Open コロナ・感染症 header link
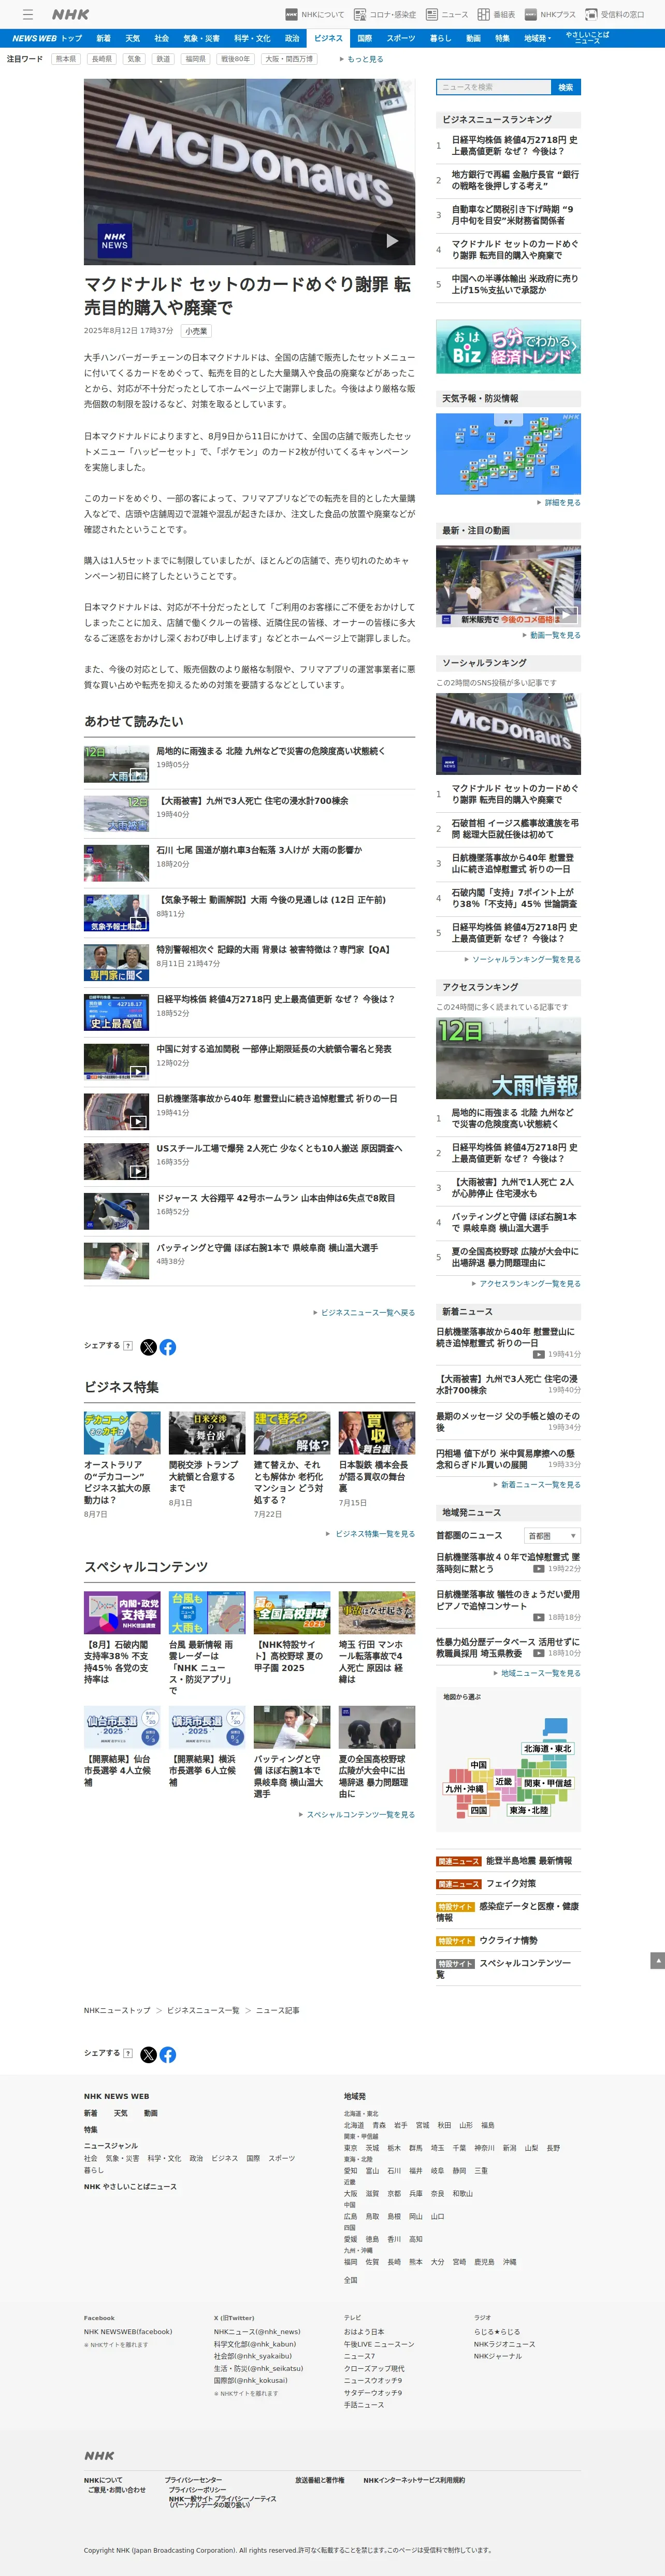 (x=385, y=14)
